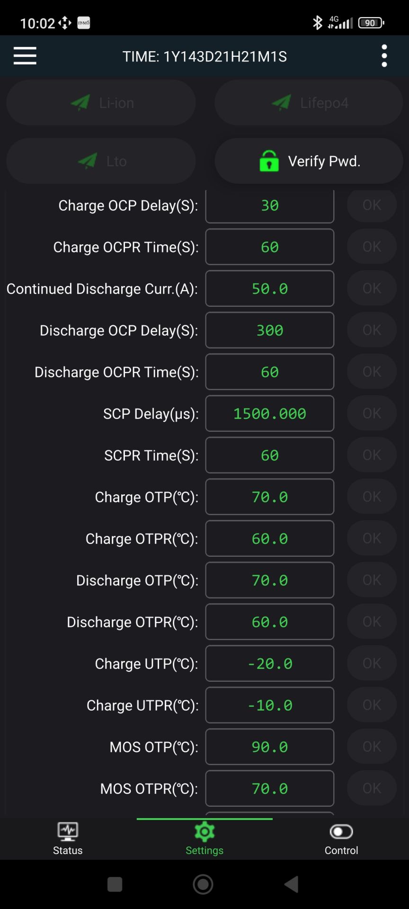Screen dimensions: 409x909
Task: Tap the Verify Pwd. button
Action: tap(309, 161)
